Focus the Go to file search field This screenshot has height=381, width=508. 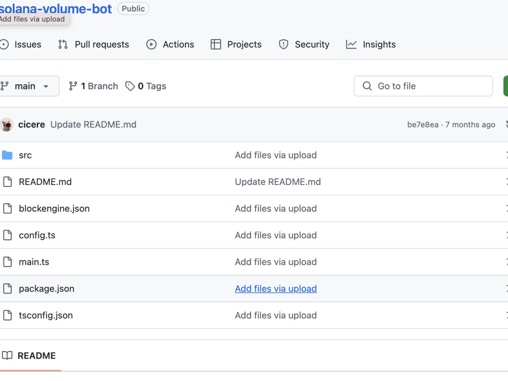coord(423,86)
